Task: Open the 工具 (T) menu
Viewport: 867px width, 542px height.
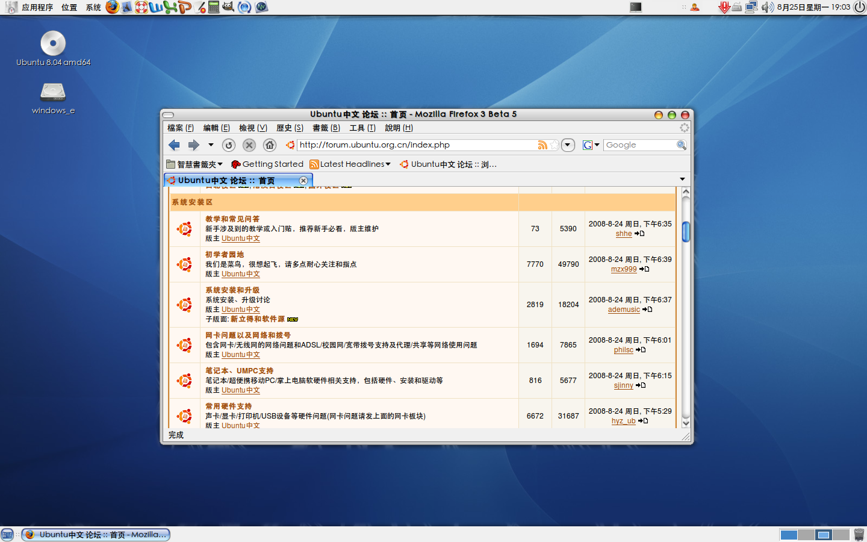Action: coord(362,128)
